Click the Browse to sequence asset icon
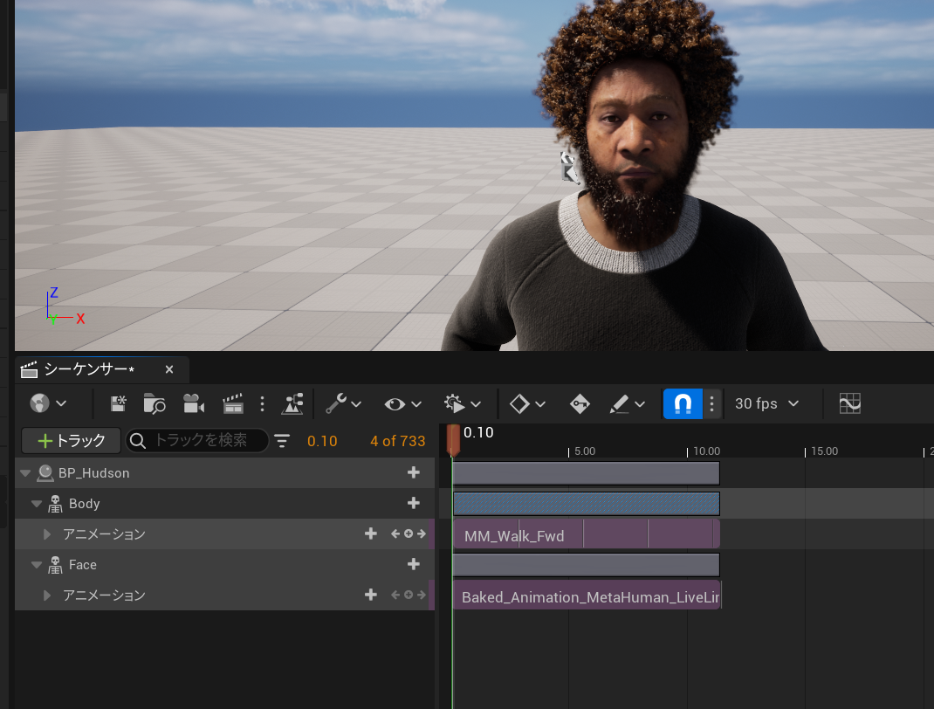Viewport: 934px width, 709px height. [155, 403]
